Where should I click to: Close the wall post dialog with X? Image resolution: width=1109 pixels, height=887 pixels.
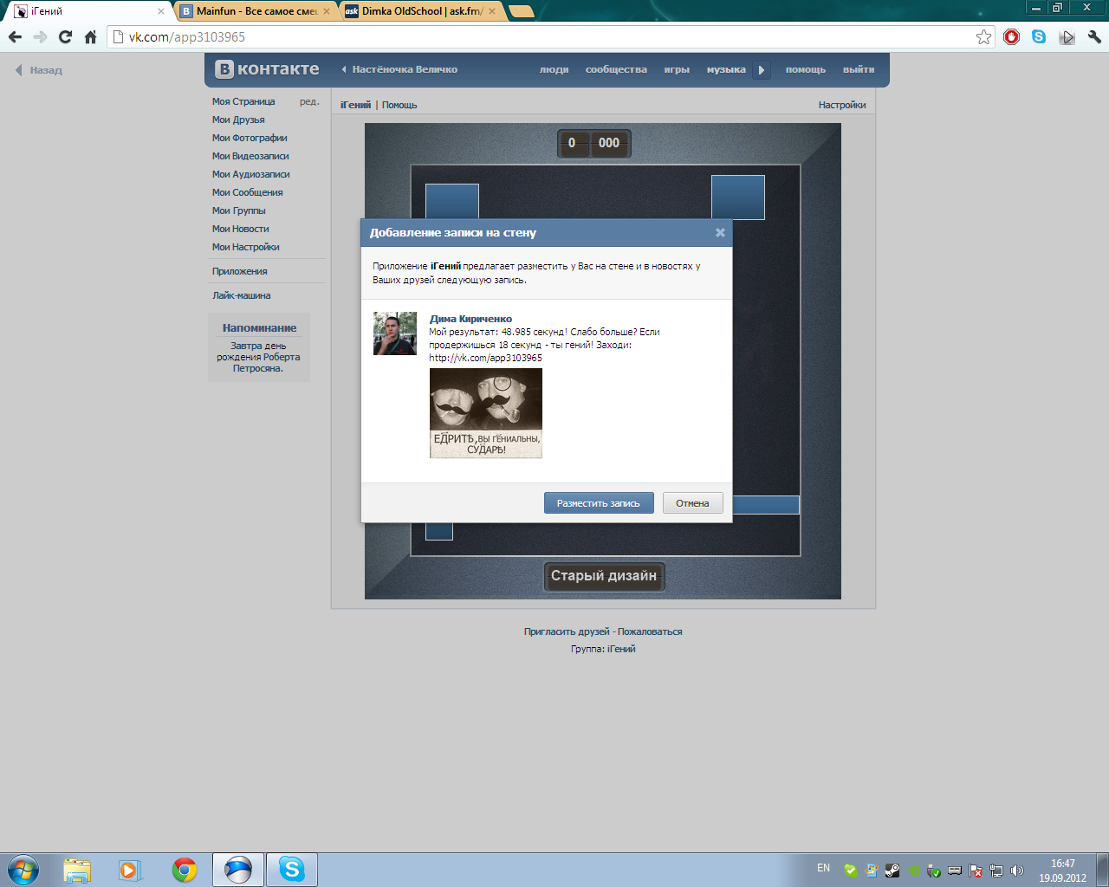pos(720,233)
